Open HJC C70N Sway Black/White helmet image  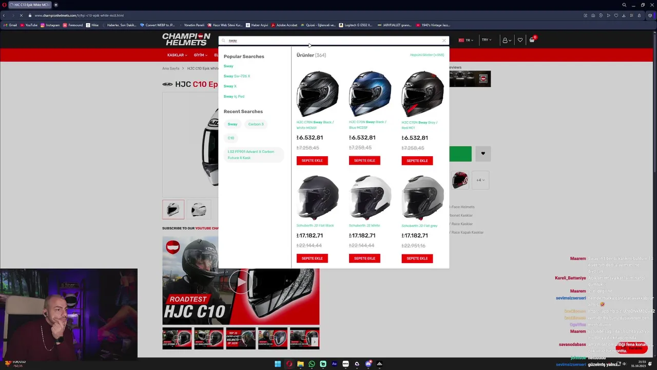point(317,94)
